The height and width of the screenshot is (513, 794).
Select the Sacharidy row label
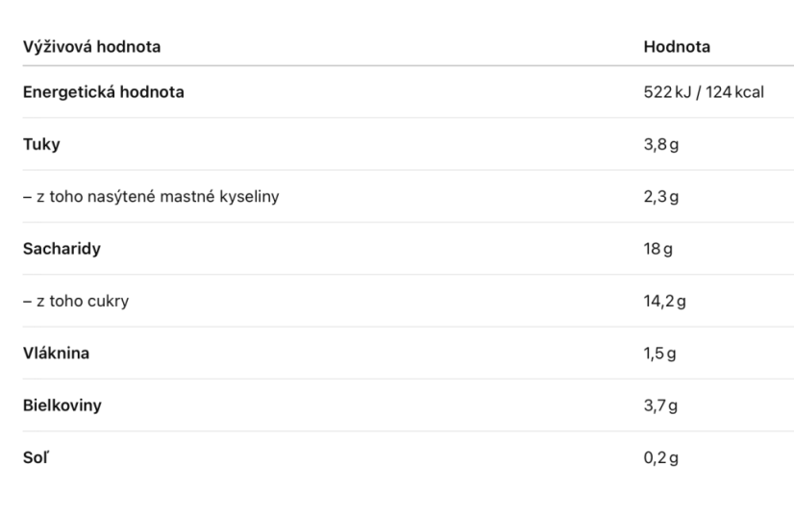point(62,249)
